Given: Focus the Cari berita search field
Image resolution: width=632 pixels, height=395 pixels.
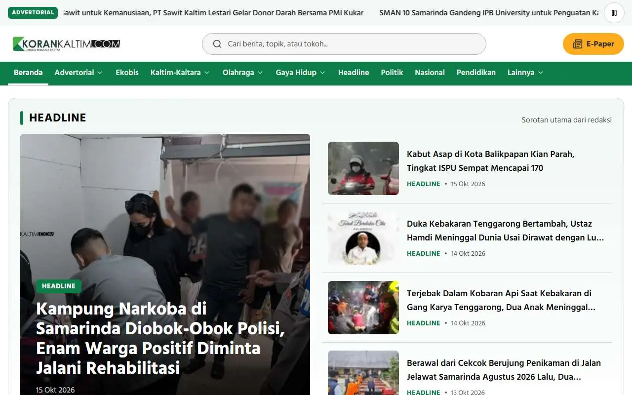Looking at the screenshot, I should click(x=344, y=44).
